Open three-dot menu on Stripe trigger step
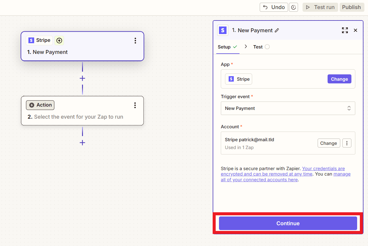This screenshot has height=246, width=368. click(135, 41)
